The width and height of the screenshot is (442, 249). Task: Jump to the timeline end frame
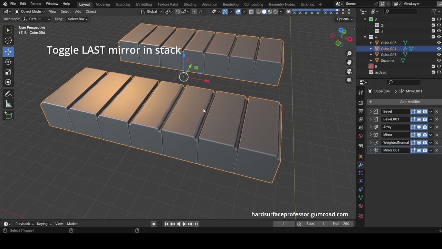(196, 224)
